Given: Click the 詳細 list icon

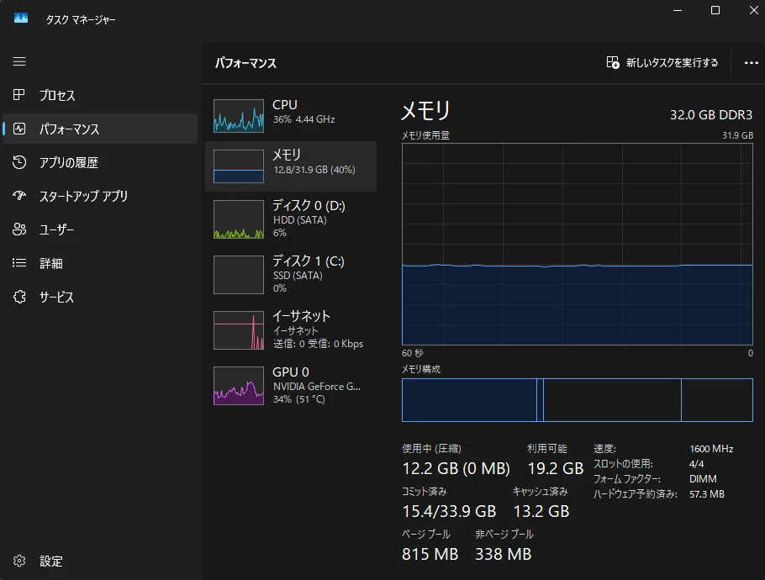Looking at the screenshot, I should click(x=19, y=263).
